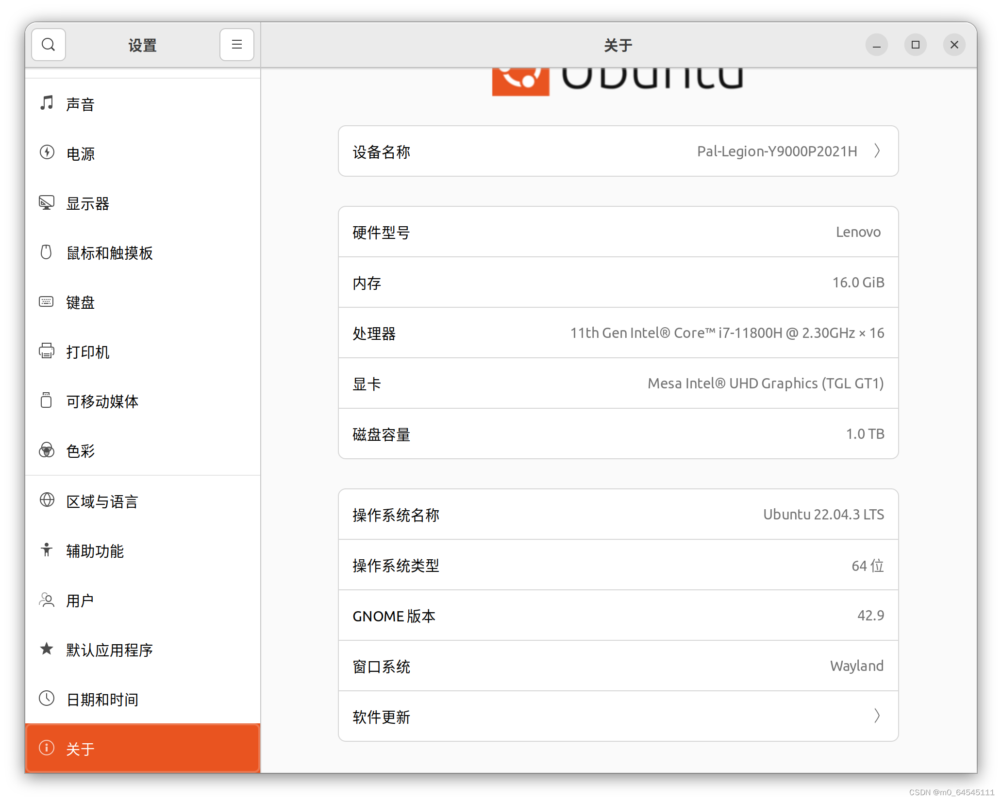
Task: Click the 16.0 GiB memory value
Action: click(x=858, y=283)
